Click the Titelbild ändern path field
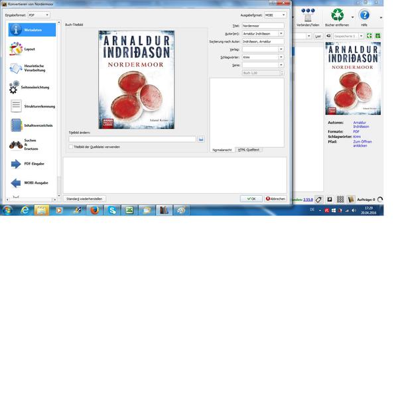 click(x=132, y=139)
